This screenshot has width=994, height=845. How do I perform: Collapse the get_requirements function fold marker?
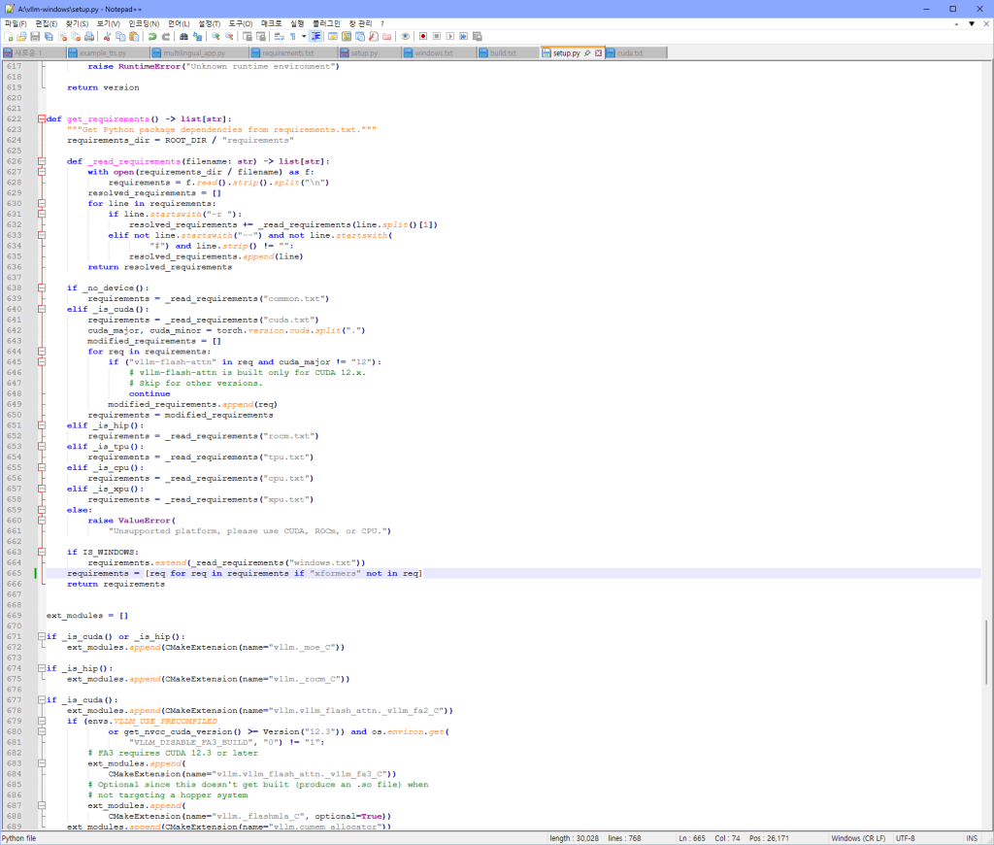41,119
